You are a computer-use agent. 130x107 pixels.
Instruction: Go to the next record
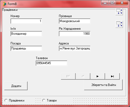click(x=98, y=76)
